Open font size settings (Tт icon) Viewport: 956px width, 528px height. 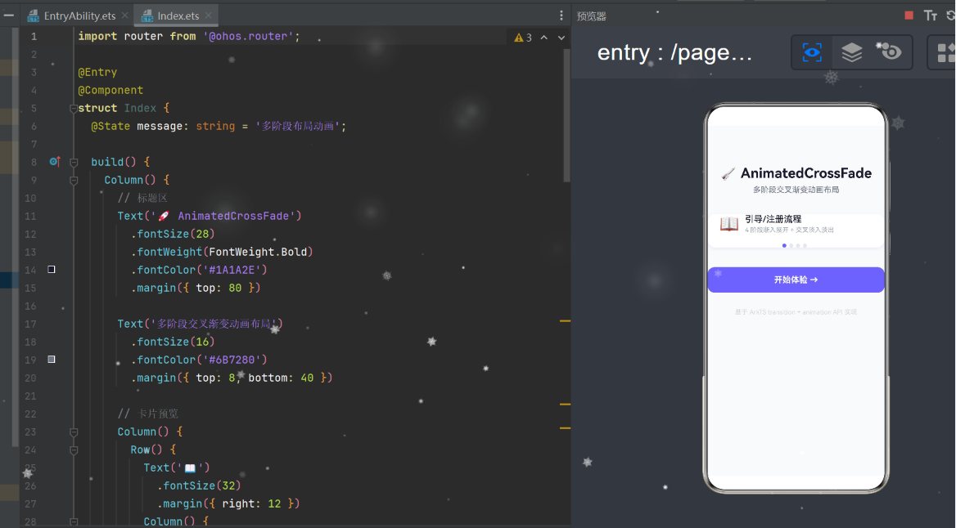[931, 16]
